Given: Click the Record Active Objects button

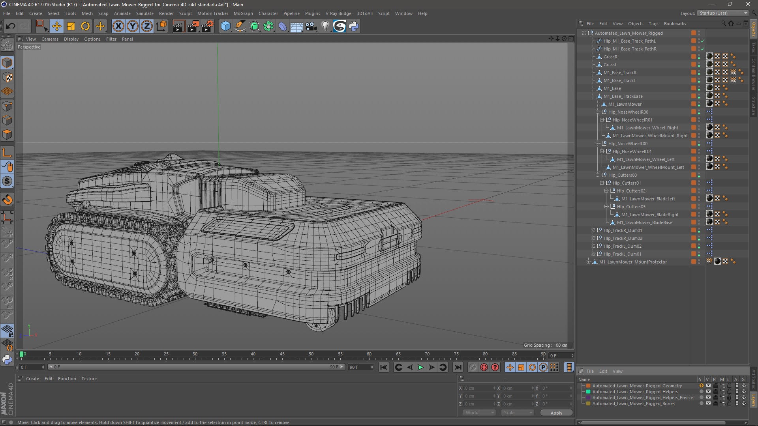Looking at the screenshot, I should click(473, 367).
